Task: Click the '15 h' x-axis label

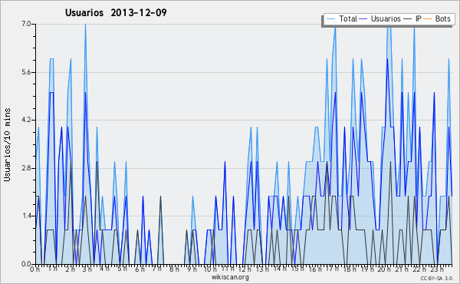Action: coord(297,269)
